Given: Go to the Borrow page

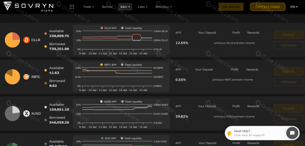Looking at the screenshot, I should [x=107, y=7].
